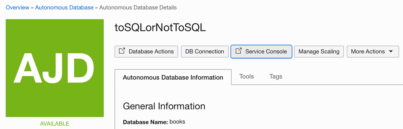The height and width of the screenshot is (129, 403).
Task: Open the More Actions dropdown menu
Action: coord(372,52)
